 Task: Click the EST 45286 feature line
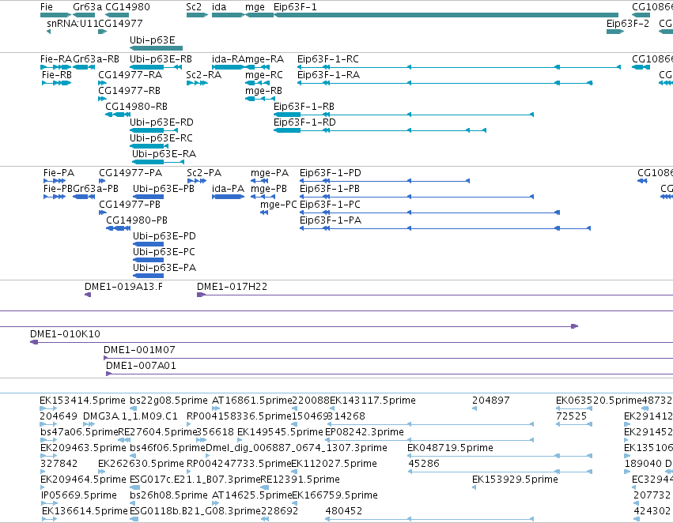click(500, 472)
